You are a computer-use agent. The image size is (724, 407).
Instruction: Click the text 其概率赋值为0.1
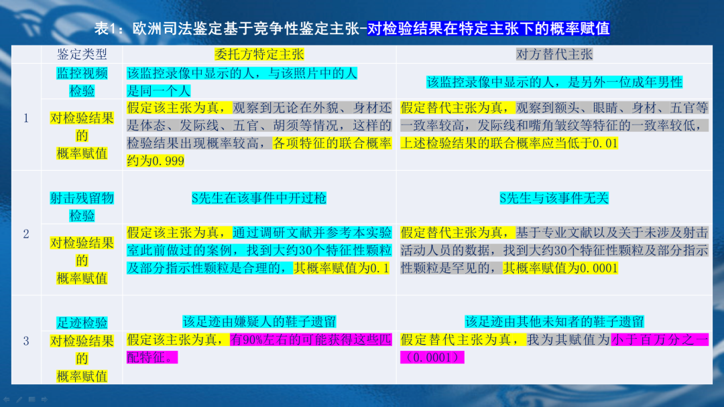341,268
